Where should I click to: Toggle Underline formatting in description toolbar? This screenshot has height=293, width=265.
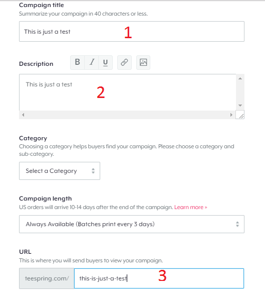tap(105, 62)
